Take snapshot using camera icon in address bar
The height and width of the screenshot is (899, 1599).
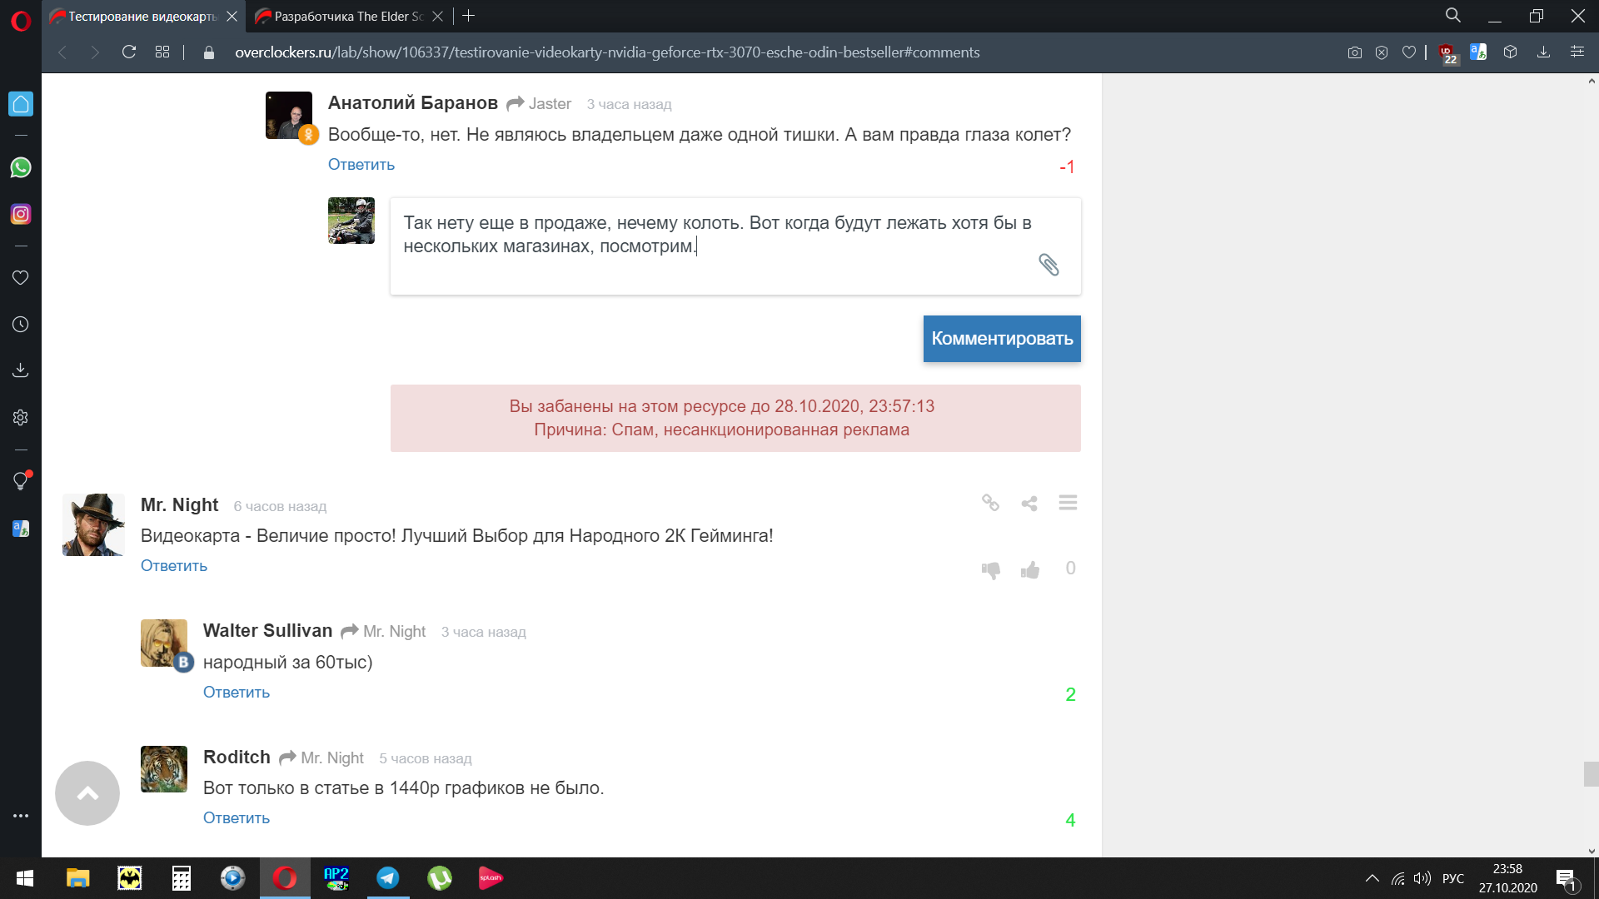pyautogui.click(x=1355, y=52)
